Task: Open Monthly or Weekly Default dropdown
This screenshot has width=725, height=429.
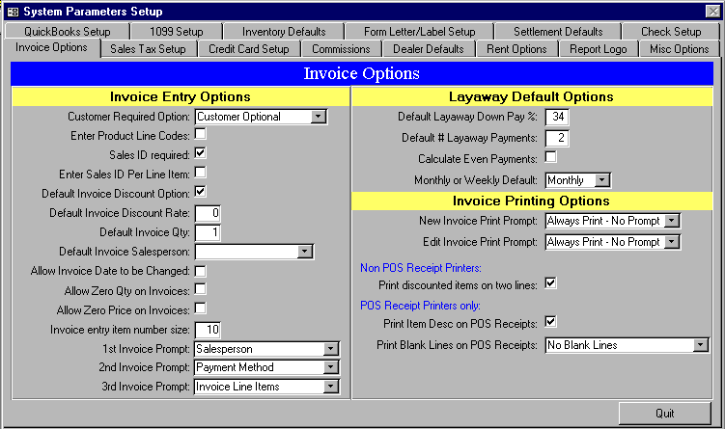Action: [602, 180]
